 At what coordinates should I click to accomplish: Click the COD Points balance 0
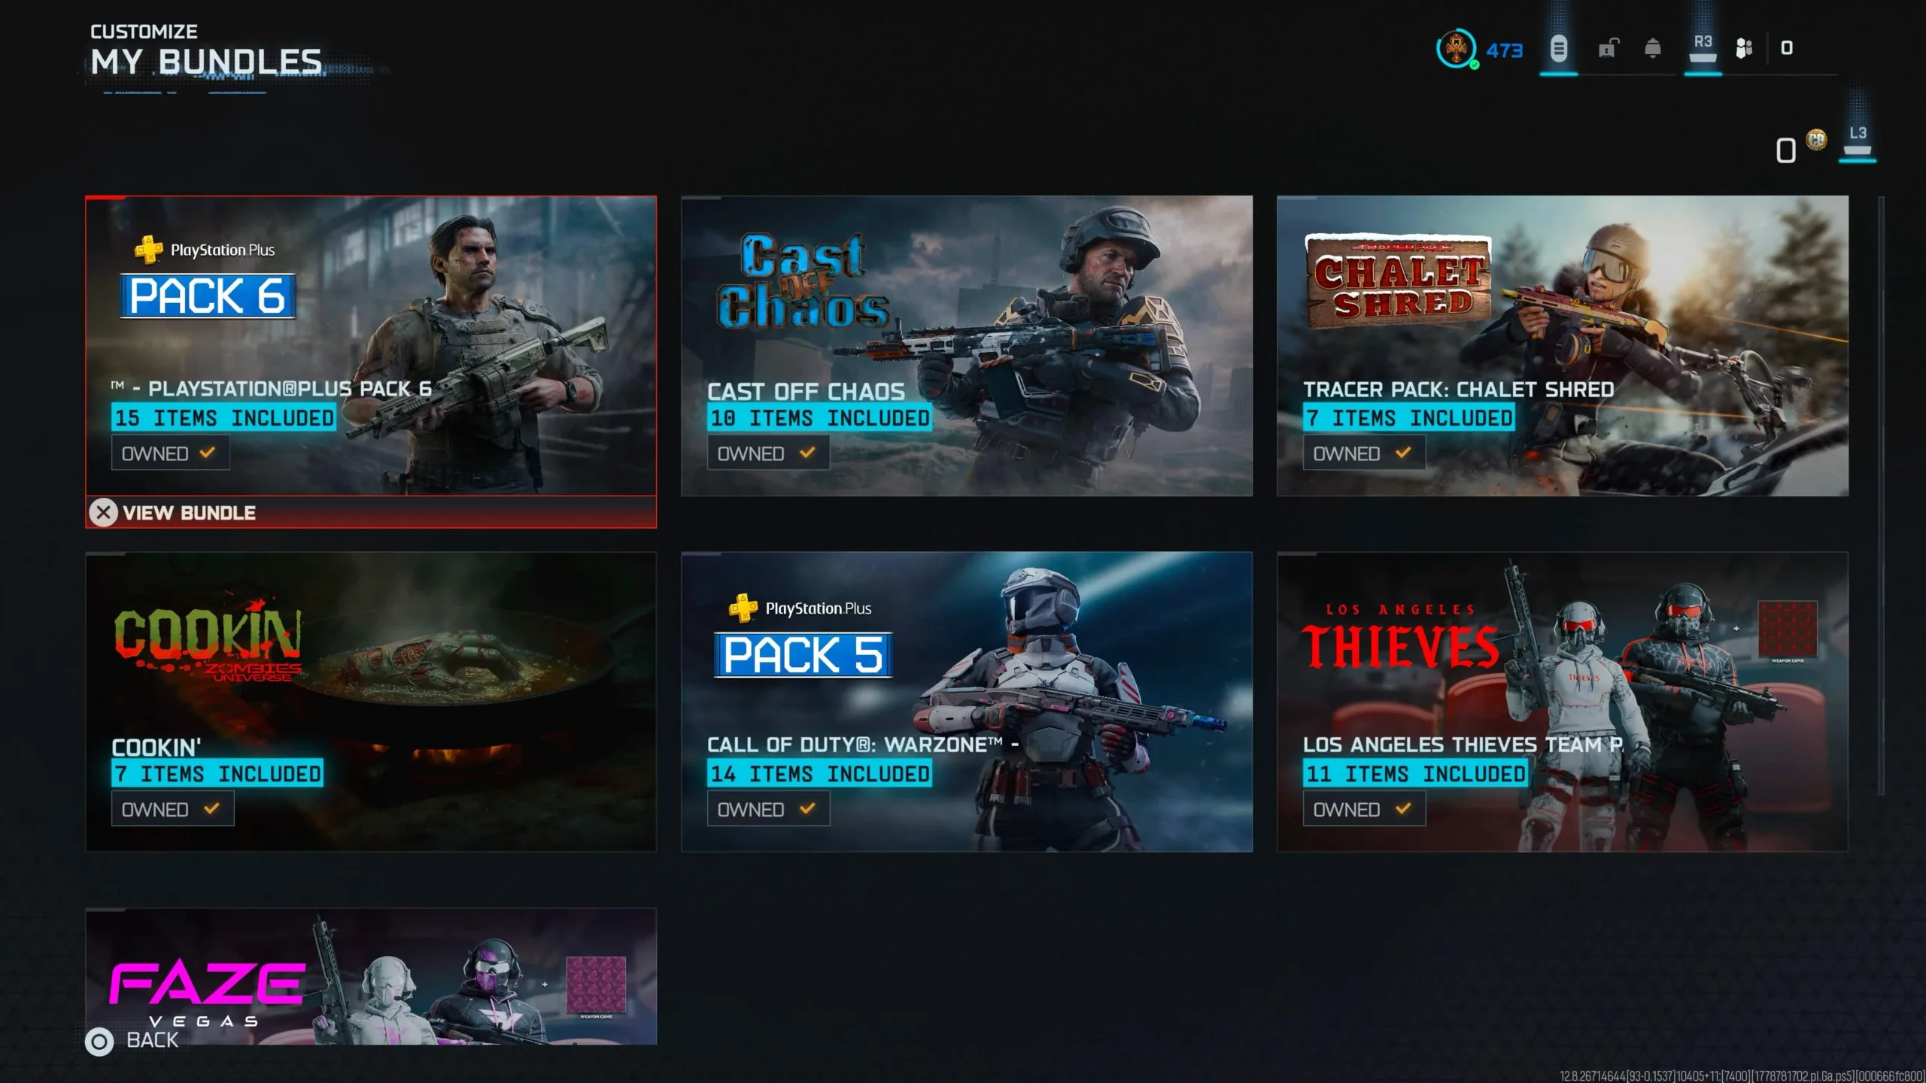(1785, 150)
